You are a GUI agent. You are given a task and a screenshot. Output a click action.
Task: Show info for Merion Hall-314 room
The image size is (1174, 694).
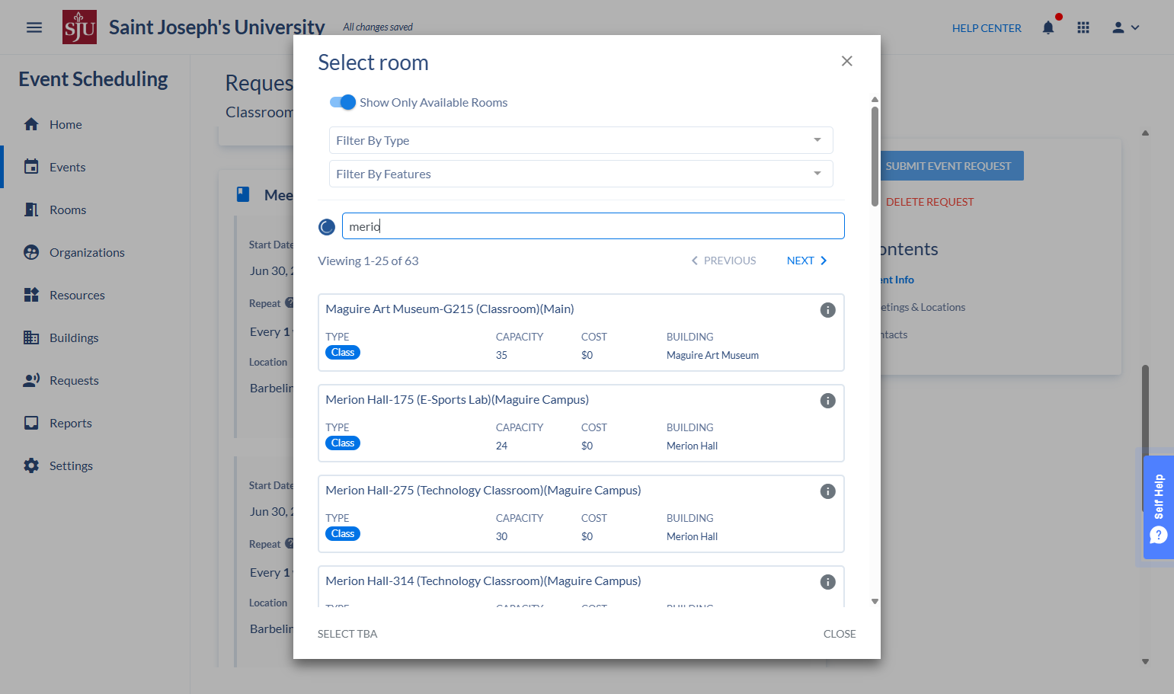[x=827, y=582]
